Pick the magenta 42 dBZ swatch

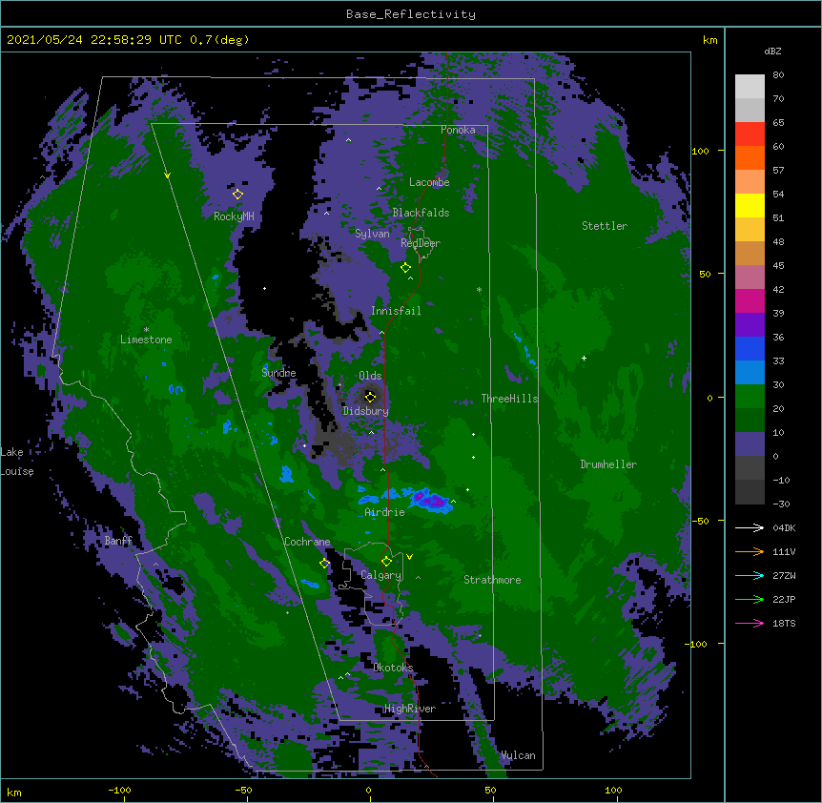[x=750, y=300]
